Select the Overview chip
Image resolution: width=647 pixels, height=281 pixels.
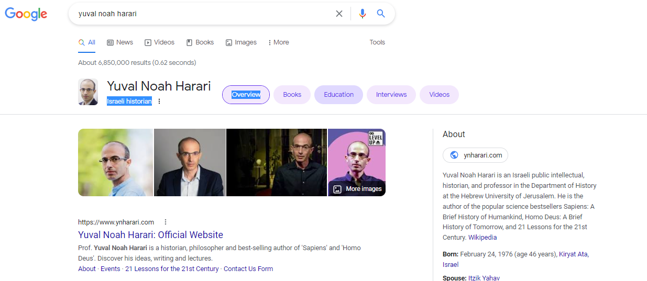point(246,95)
